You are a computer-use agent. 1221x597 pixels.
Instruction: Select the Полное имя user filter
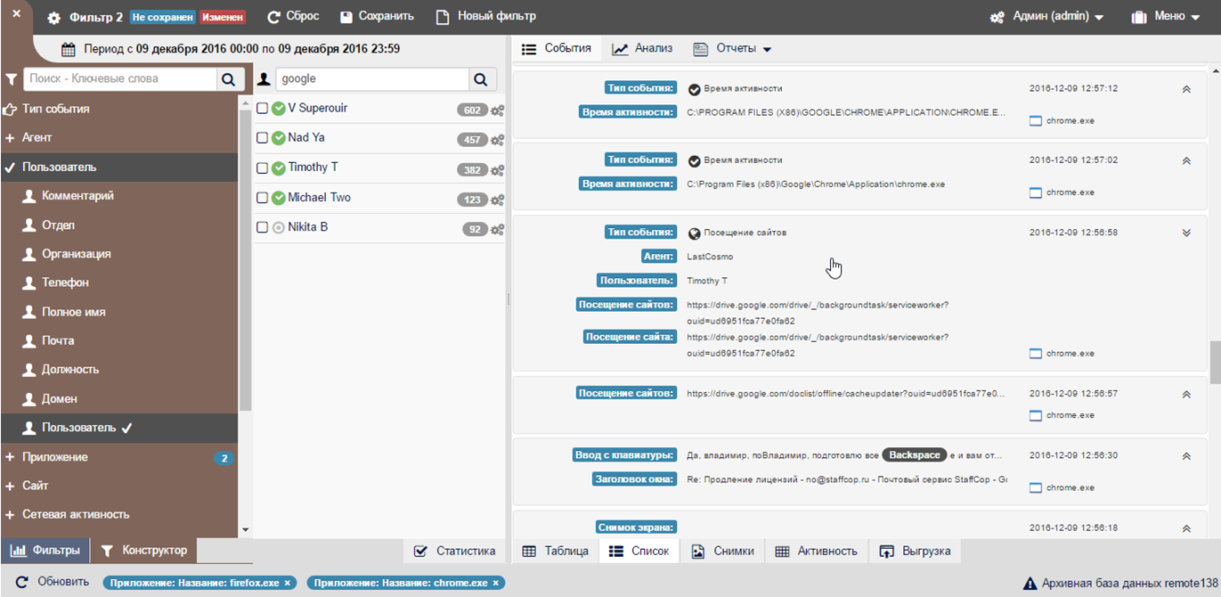tap(119, 312)
